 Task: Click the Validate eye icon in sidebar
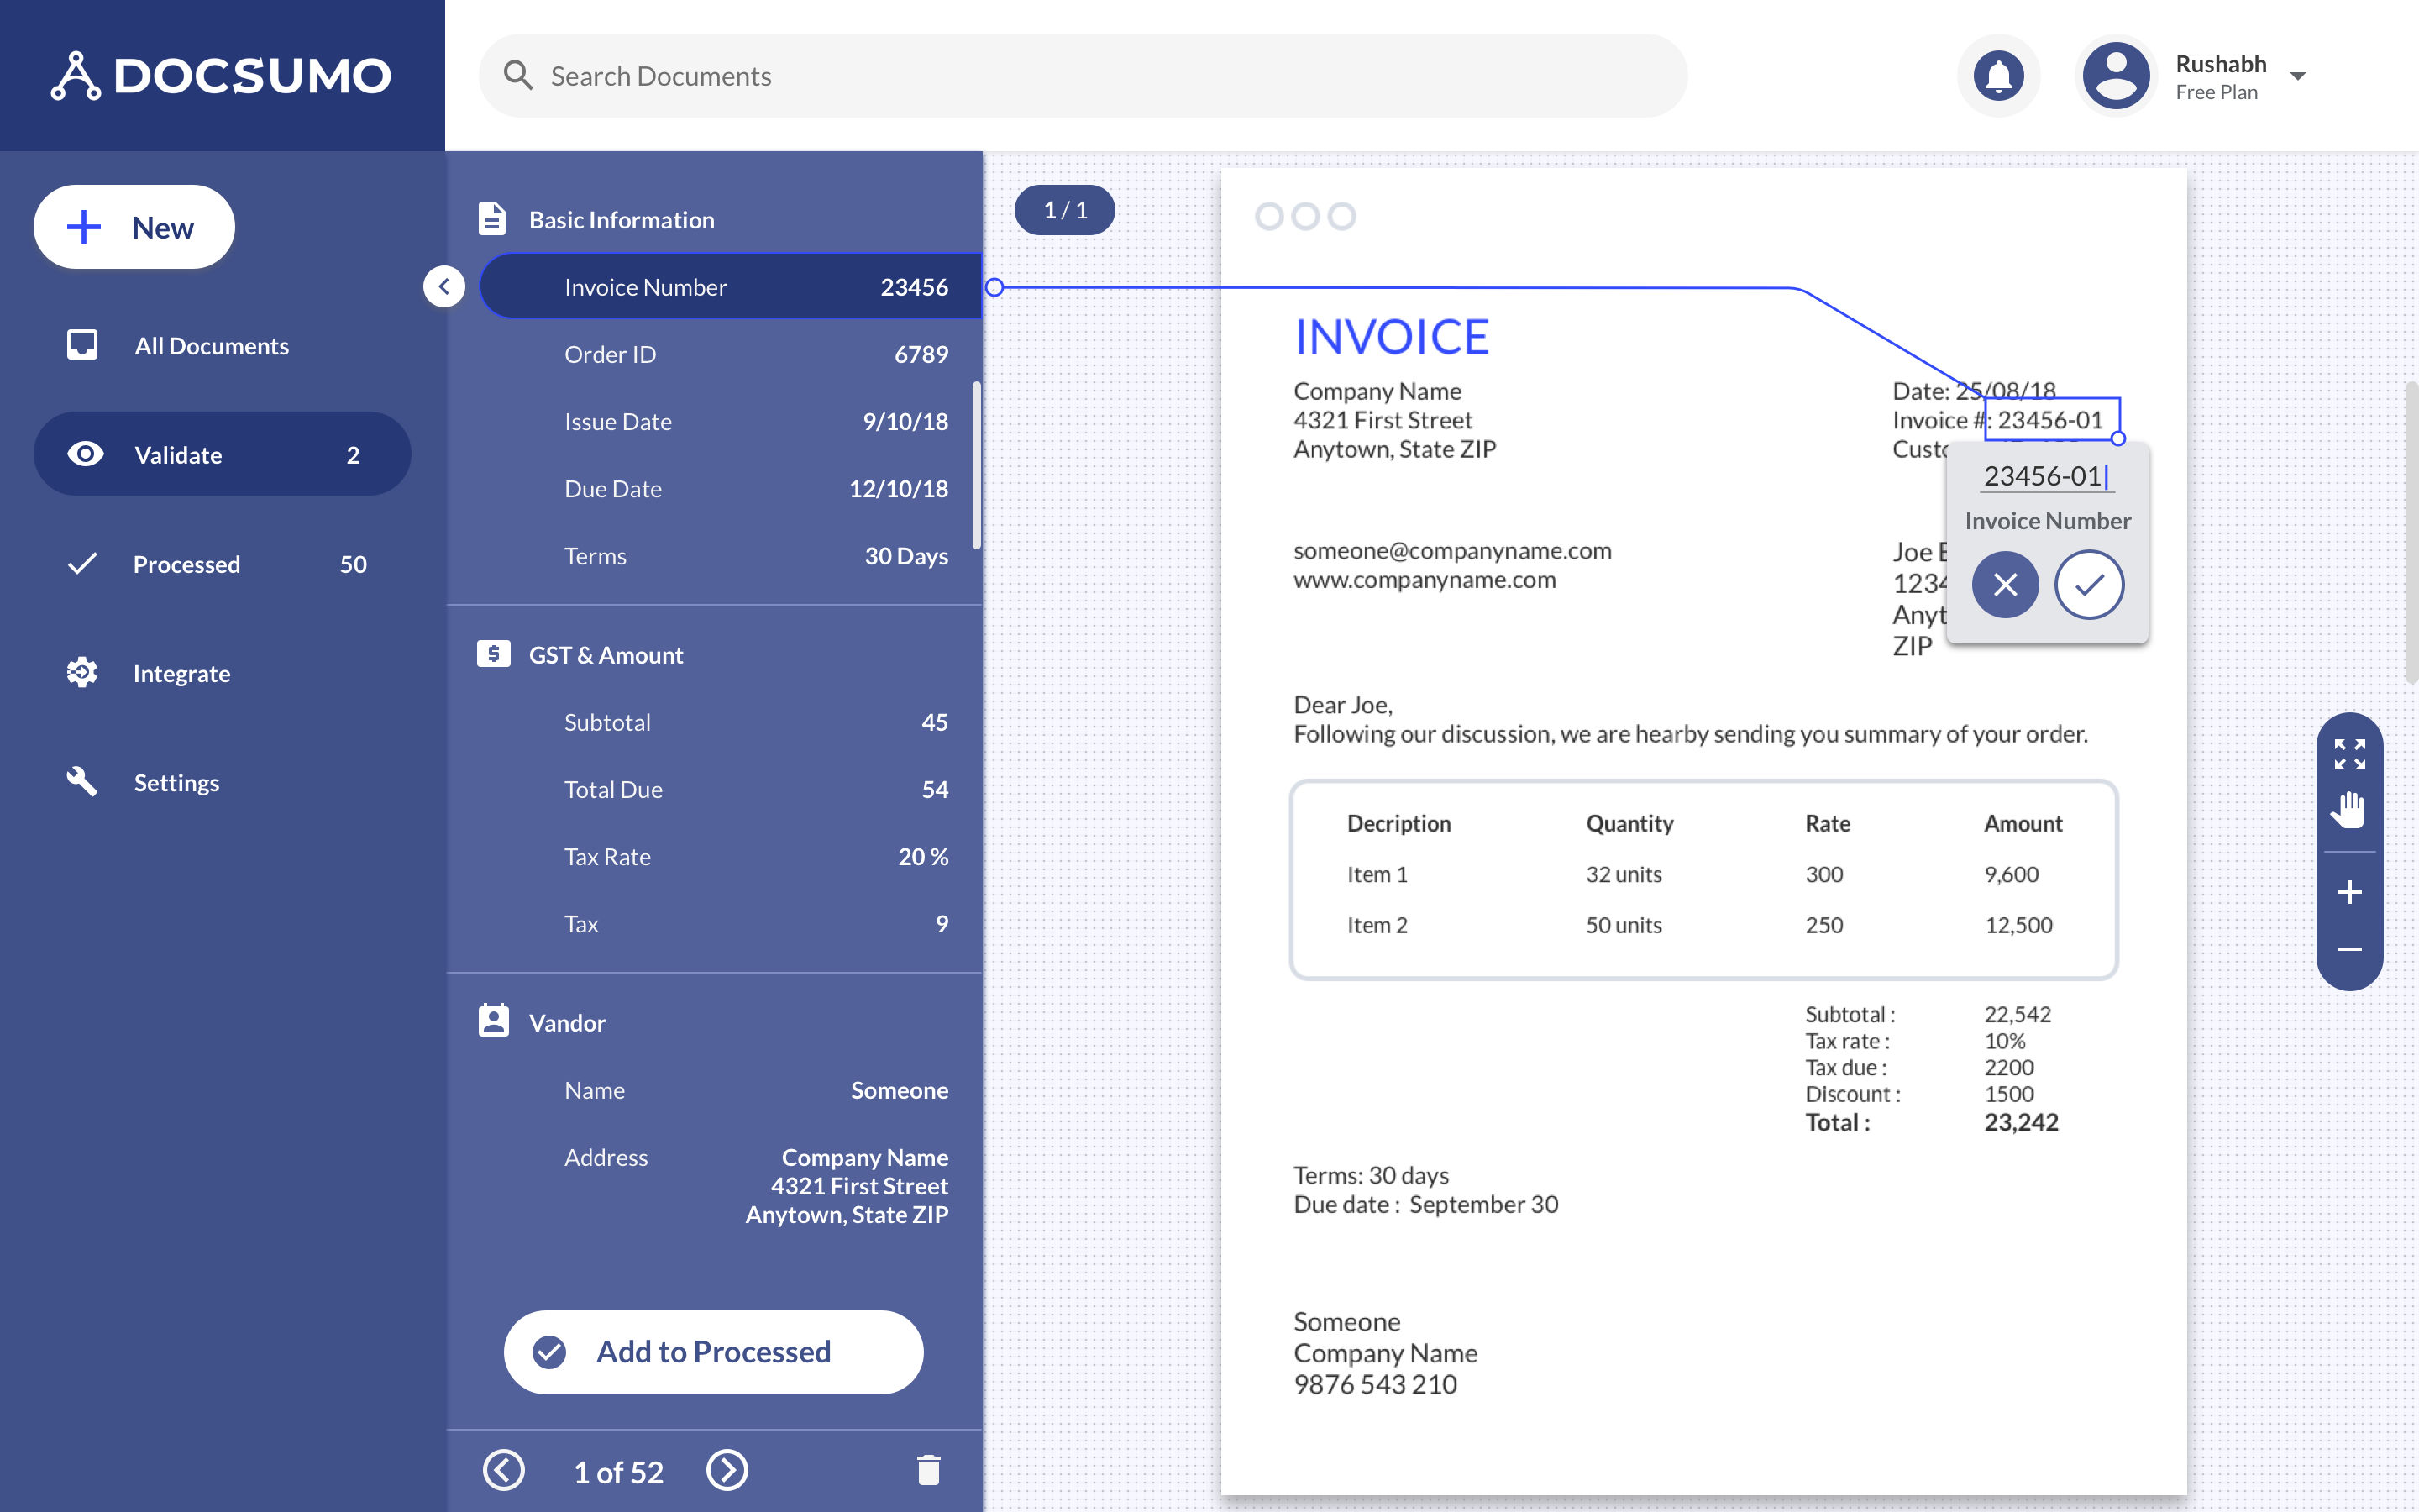pyautogui.click(x=81, y=454)
